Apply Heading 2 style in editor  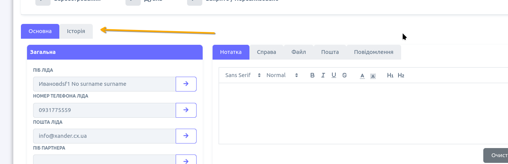tap(401, 75)
